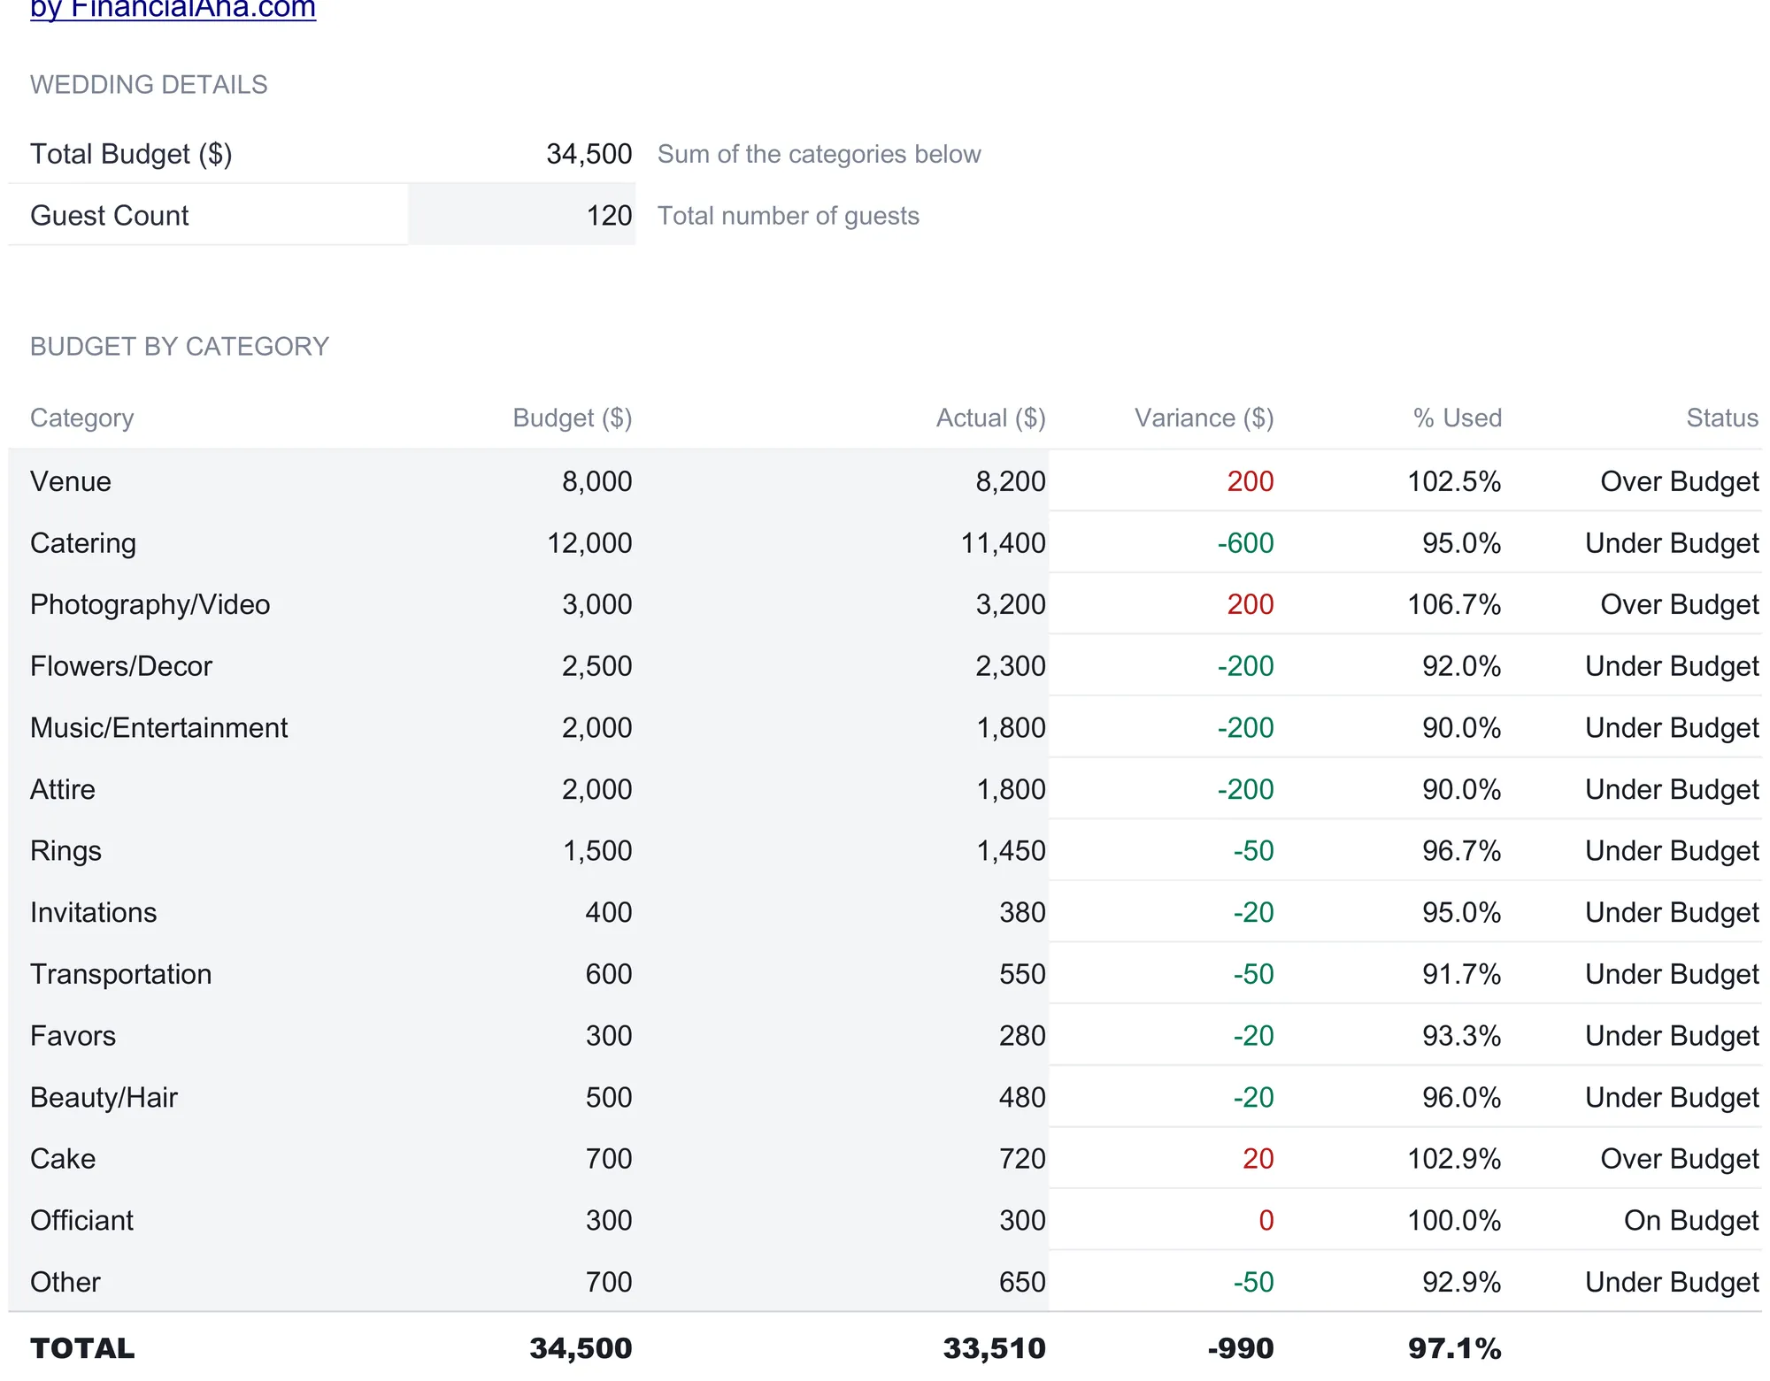Select the % Used column header

(1458, 418)
